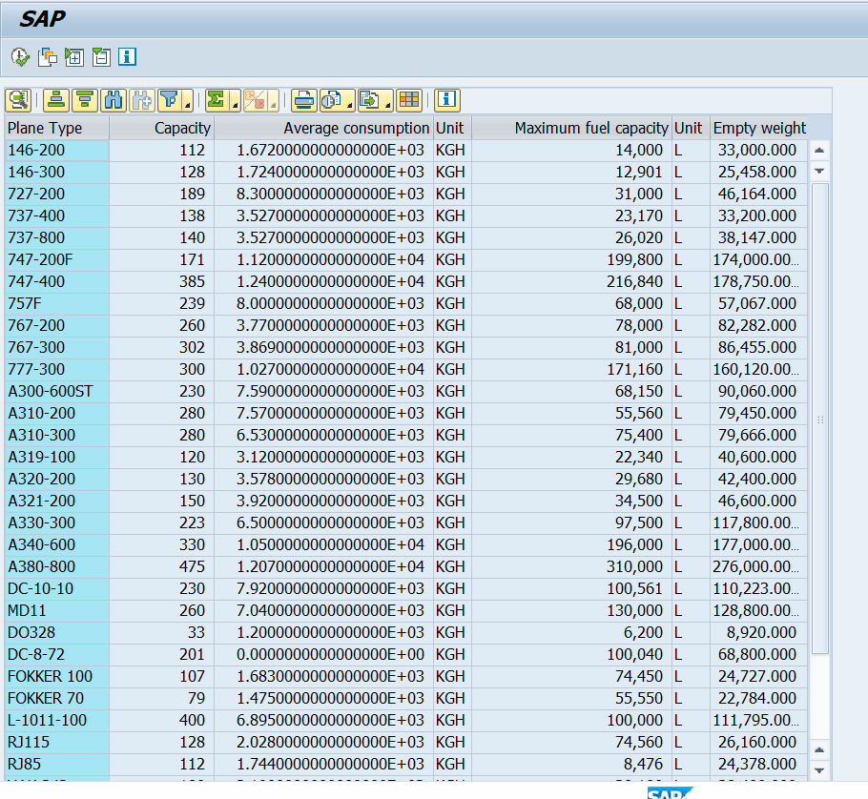This screenshot has height=799, width=868.
Task: Open the filter dropdown arrow
Action: (x=188, y=104)
